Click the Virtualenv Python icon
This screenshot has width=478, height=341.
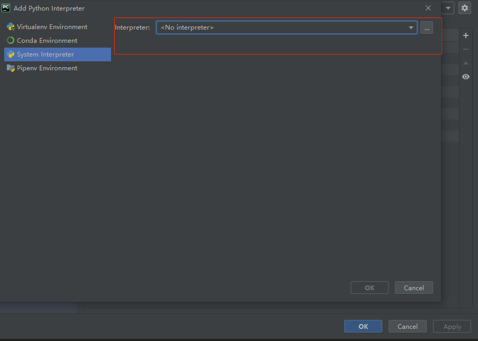(11, 27)
